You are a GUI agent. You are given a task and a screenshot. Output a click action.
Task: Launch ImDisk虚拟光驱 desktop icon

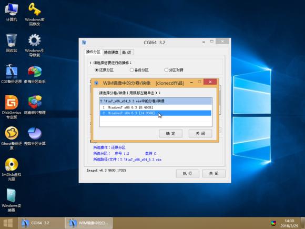pyautogui.click(x=12, y=169)
